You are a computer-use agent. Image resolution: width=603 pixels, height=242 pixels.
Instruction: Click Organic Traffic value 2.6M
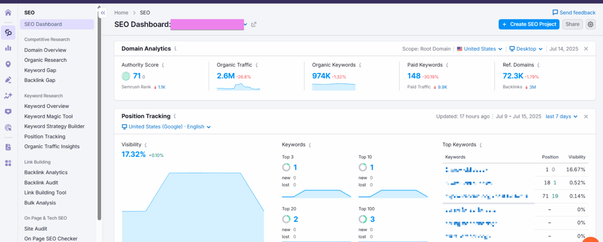point(226,76)
